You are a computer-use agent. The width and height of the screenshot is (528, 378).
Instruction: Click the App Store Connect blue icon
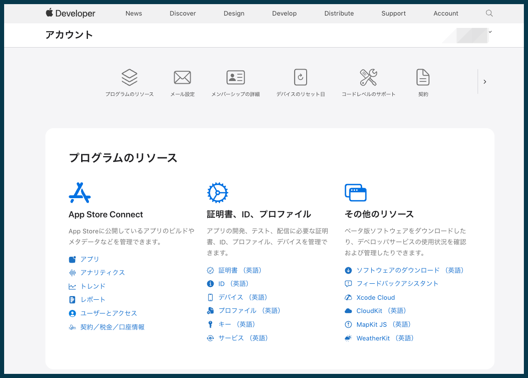coord(79,192)
